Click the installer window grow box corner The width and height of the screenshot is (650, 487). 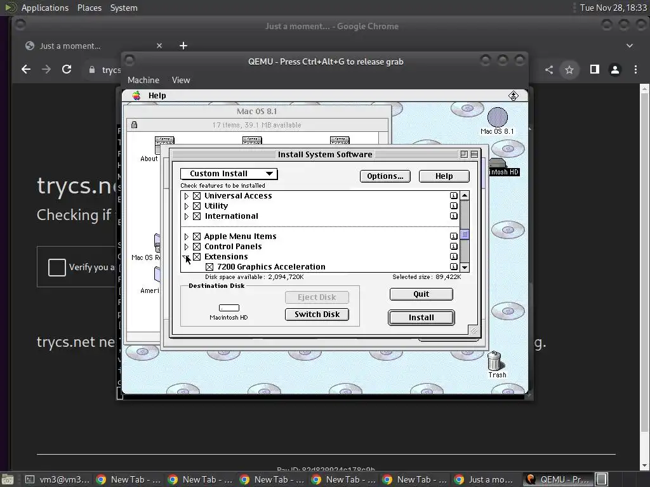pyautogui.click(x=474, y=330)
